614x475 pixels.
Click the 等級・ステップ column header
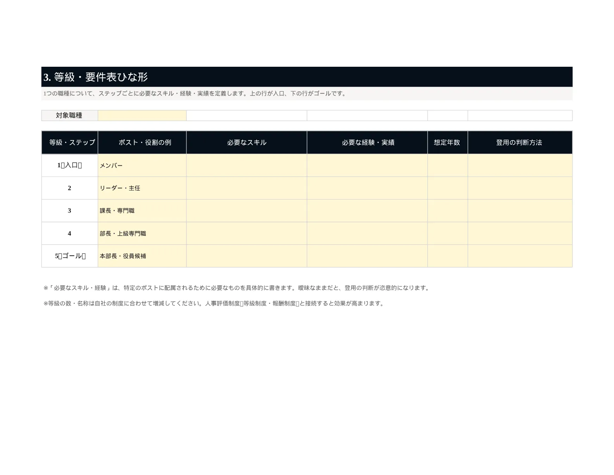pos(70,142)
